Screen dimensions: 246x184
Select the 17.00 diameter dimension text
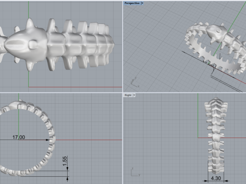coord(18,137)
